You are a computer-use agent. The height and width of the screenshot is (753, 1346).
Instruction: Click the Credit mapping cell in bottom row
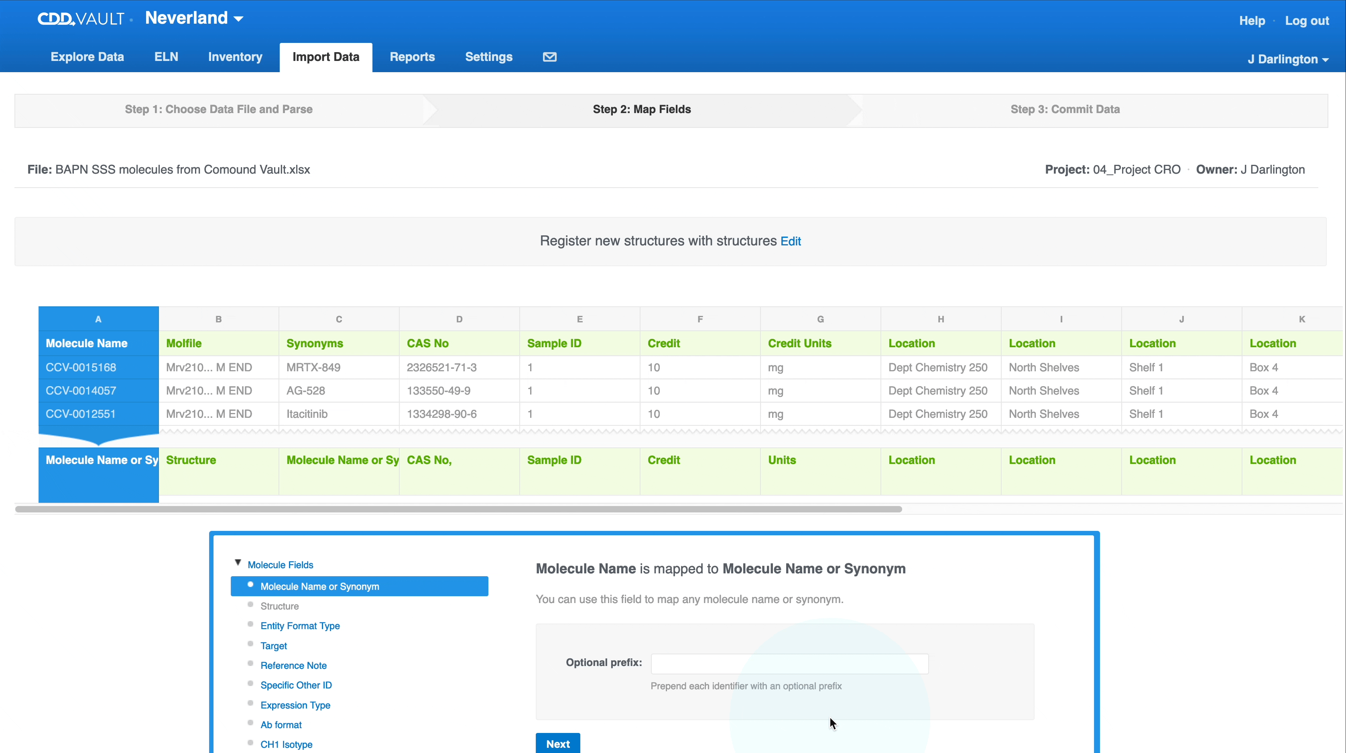[700, 472]
